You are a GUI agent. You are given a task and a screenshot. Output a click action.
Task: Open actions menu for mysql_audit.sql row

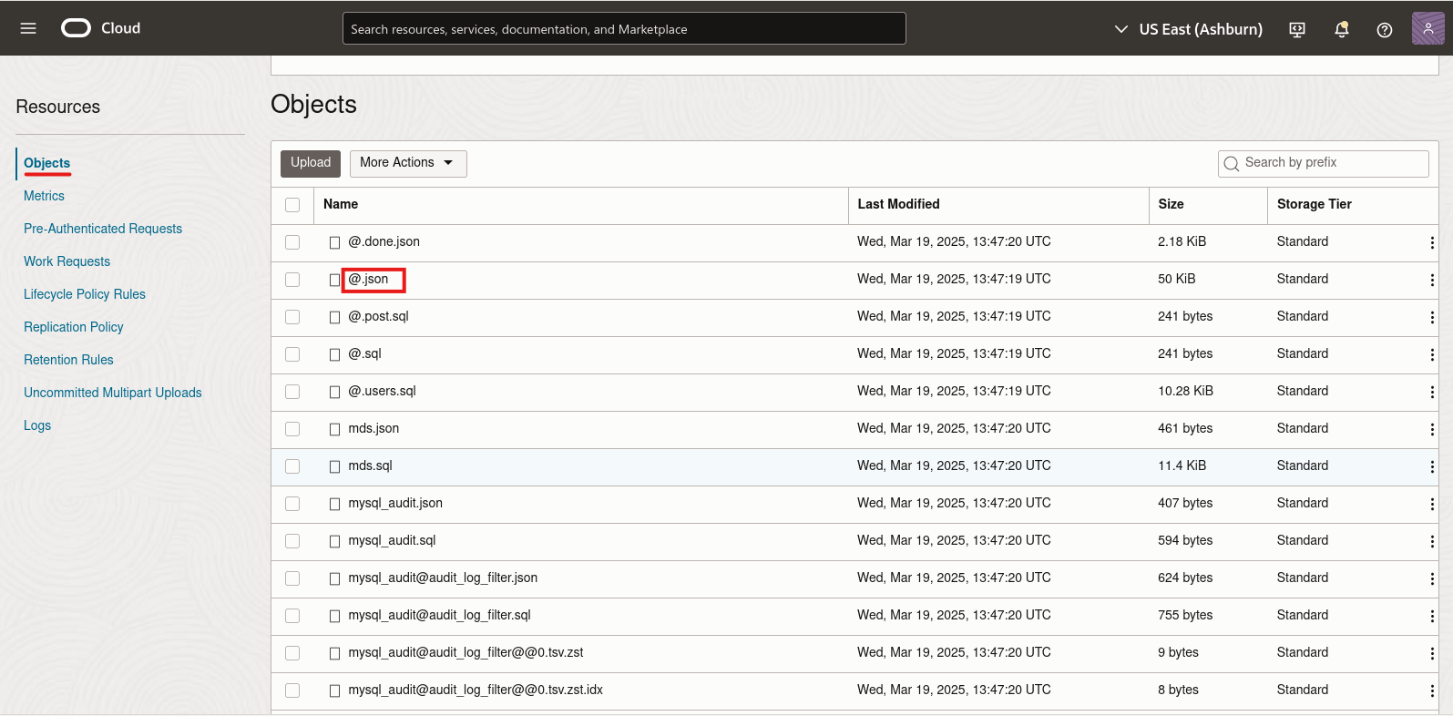1432,541
